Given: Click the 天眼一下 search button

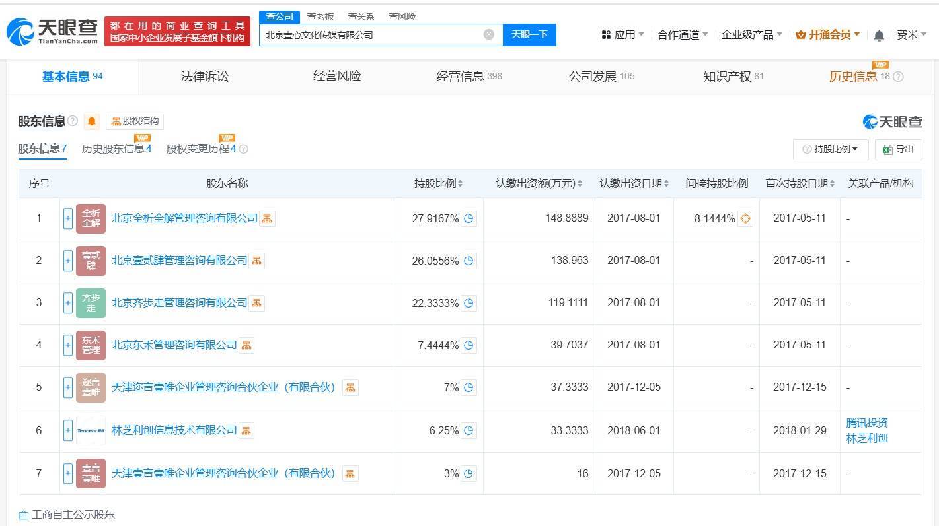Looking at the screenshot, I should click(x=529, y=35).
